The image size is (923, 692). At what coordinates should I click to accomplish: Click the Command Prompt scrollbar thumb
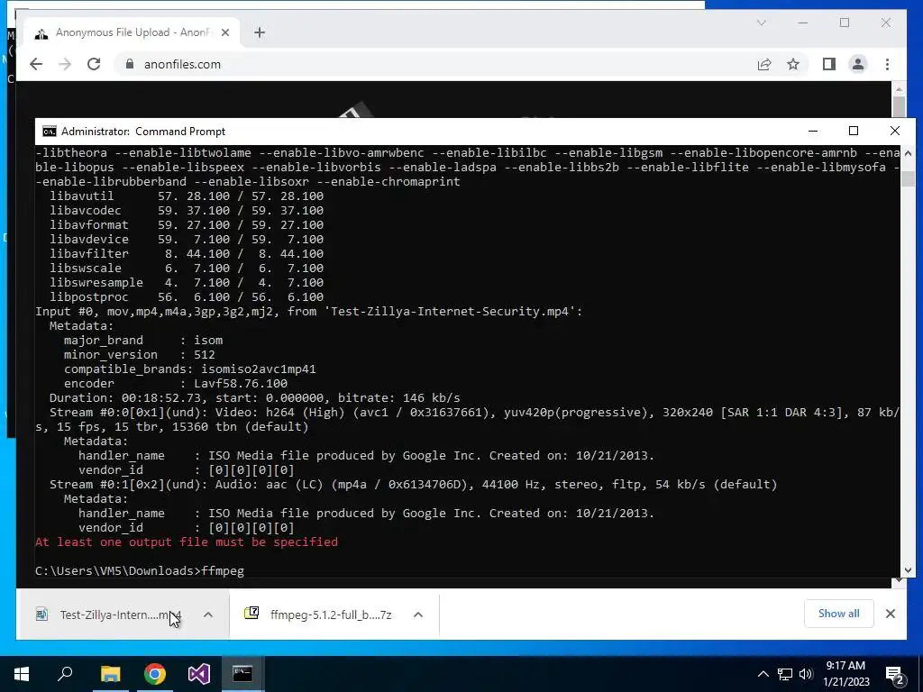[x=908, y=179]
